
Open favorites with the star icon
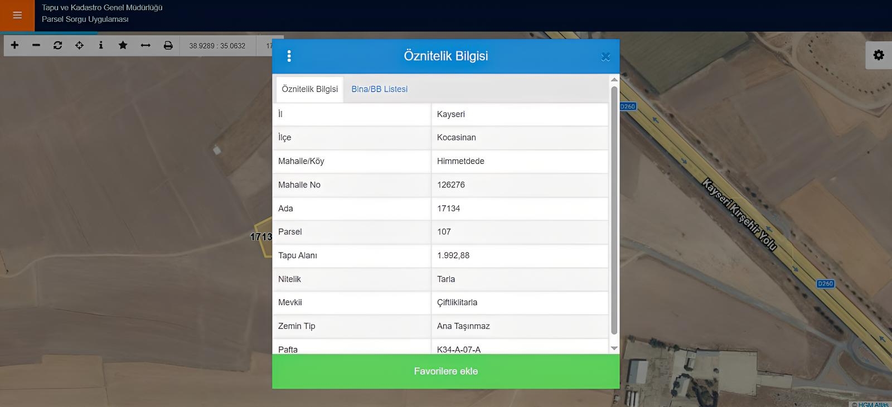[123, 45]
